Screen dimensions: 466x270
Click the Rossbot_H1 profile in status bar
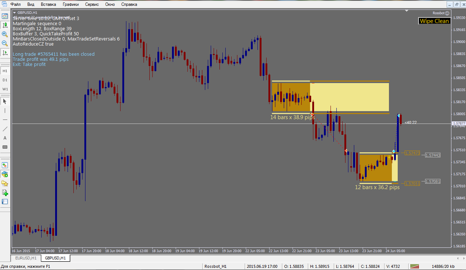click(215, 266)
